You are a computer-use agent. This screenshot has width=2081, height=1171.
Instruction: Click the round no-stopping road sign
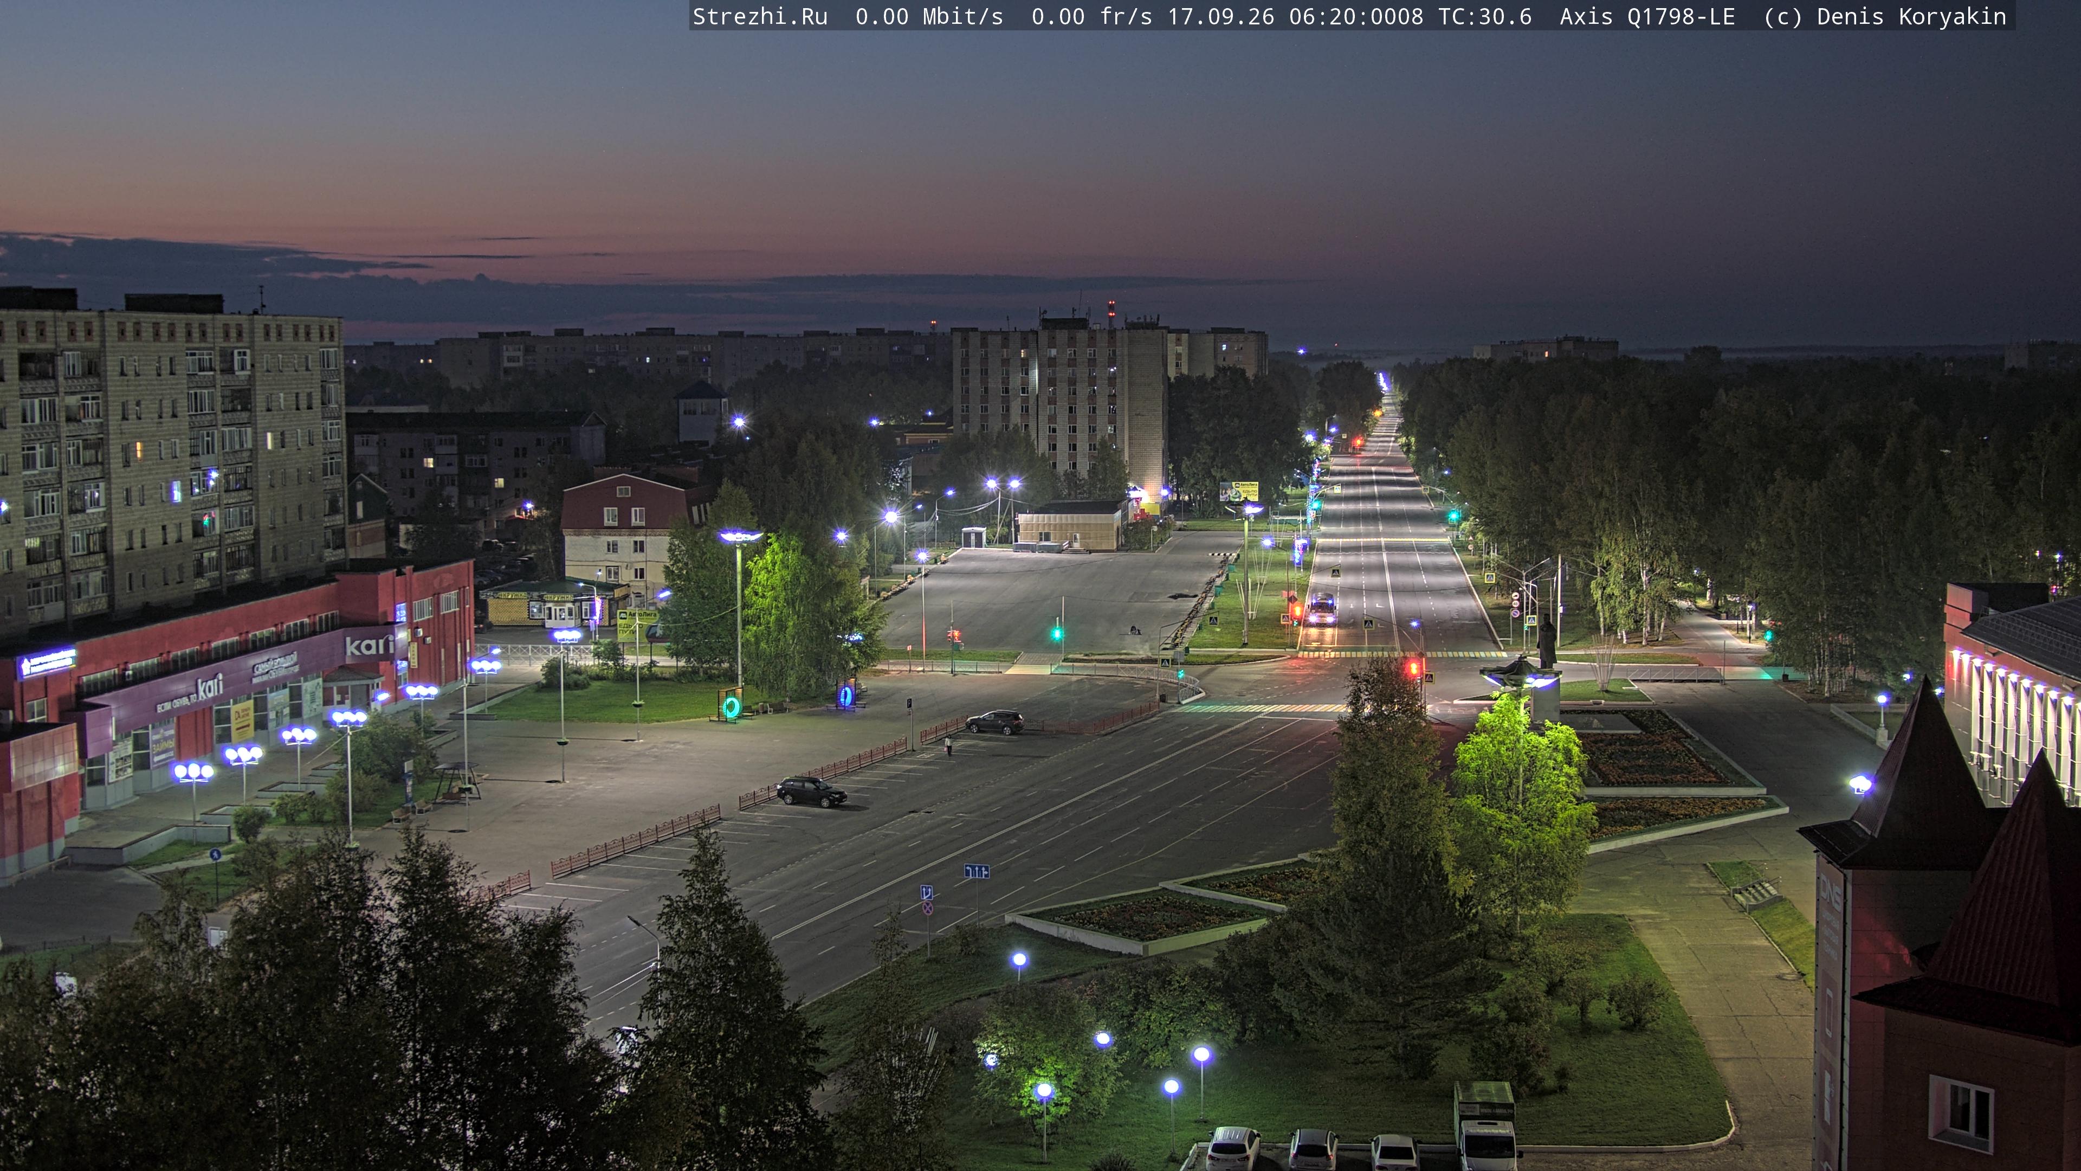[x=927, y=909]
